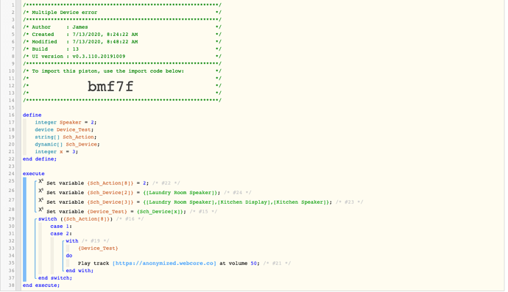Click the with block keyword
Viewport: 508px width, 292px height.
point(72,241)
